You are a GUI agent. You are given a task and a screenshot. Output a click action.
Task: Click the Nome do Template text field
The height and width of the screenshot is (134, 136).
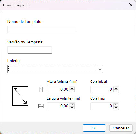click(x=41, y=29)
